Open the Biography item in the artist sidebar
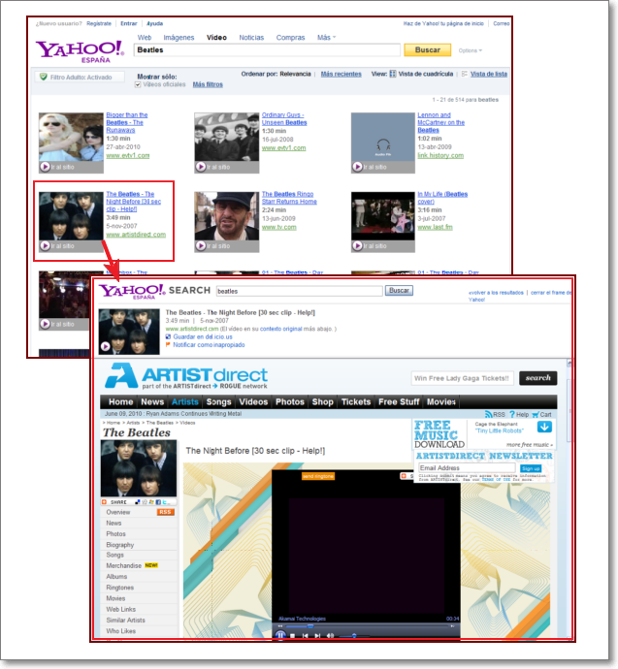 click(x=120, y=545)
